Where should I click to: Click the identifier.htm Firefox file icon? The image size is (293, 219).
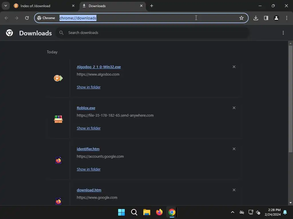pyautogui.click(x=58, y=160)
